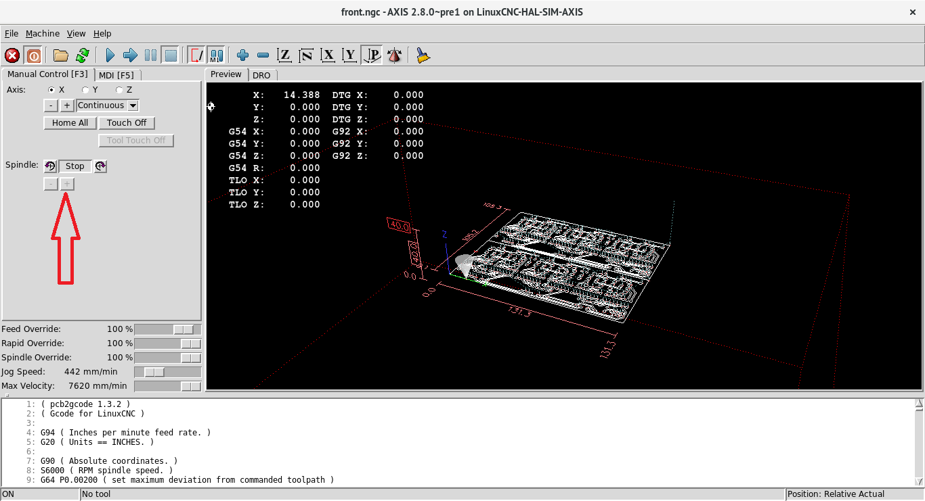Switch to front Y view
925x501 pixels.
click(350, 55)
